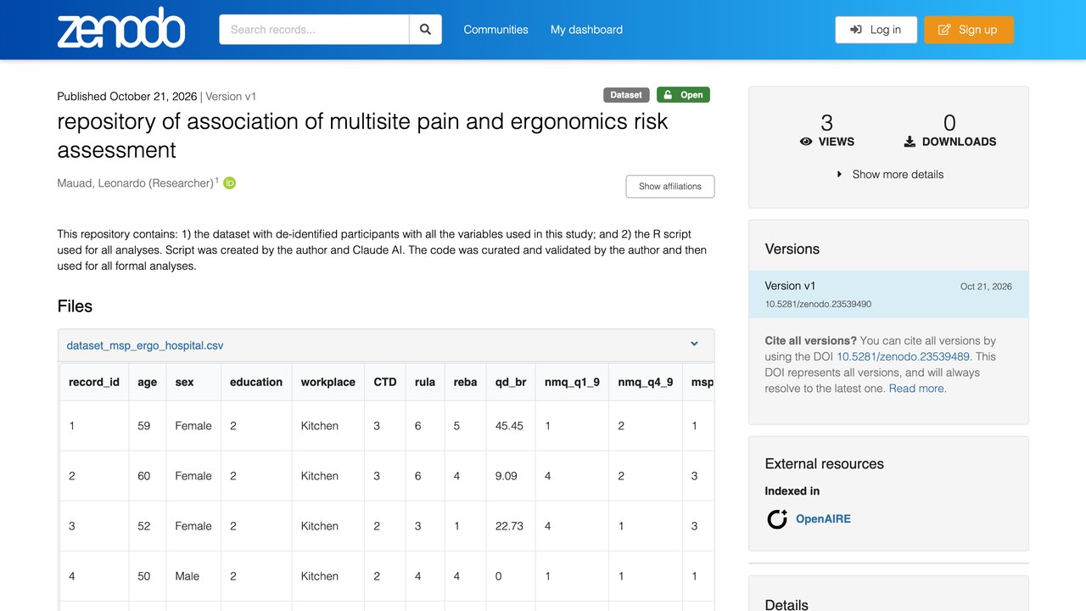This screenshot has width=1086, height=611.
Task: Click the Log in button
Action: point(876,30)
